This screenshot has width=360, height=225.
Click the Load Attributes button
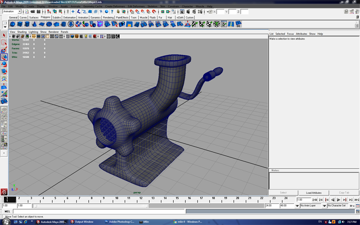click(x=314, y=193)
